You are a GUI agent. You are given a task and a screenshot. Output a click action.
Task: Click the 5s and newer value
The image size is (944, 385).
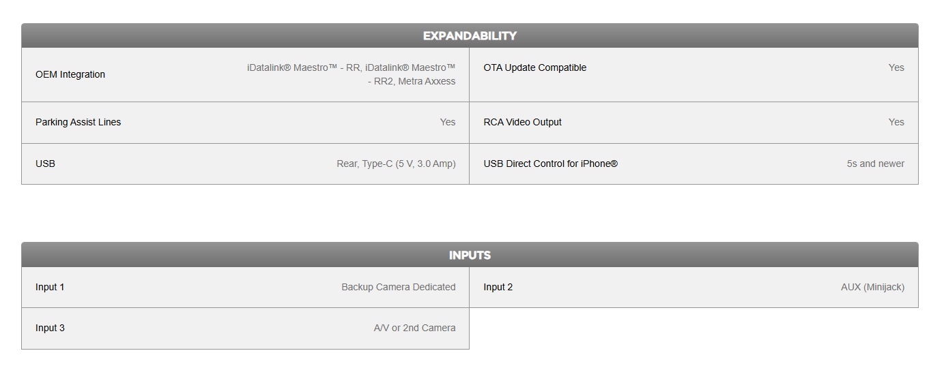coord(876,164)
